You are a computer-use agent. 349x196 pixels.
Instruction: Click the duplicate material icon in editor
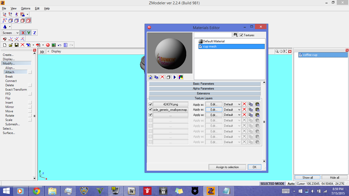coord(156,77)
